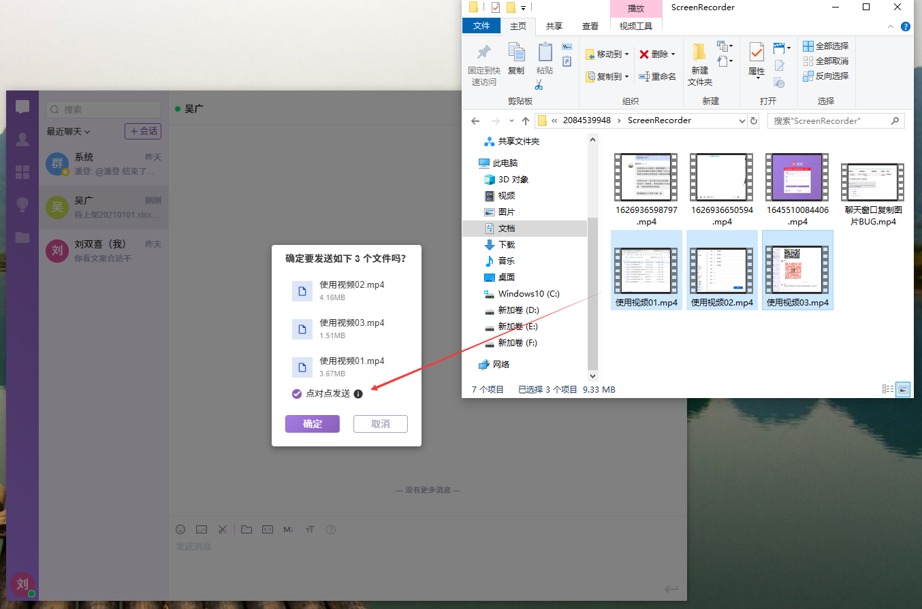This screenshot has height=609, width=922.
Task: Switch to the 视频工具 ribbon tab
Action: pyautogui.click(x=636, y=26)
